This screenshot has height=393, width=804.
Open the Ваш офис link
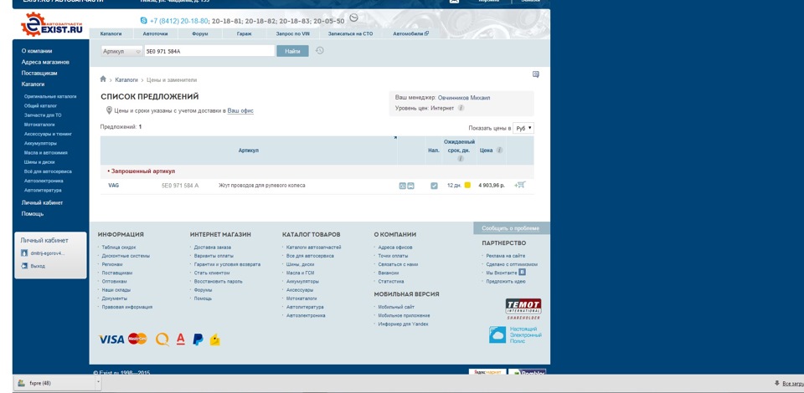coord(240,110)
